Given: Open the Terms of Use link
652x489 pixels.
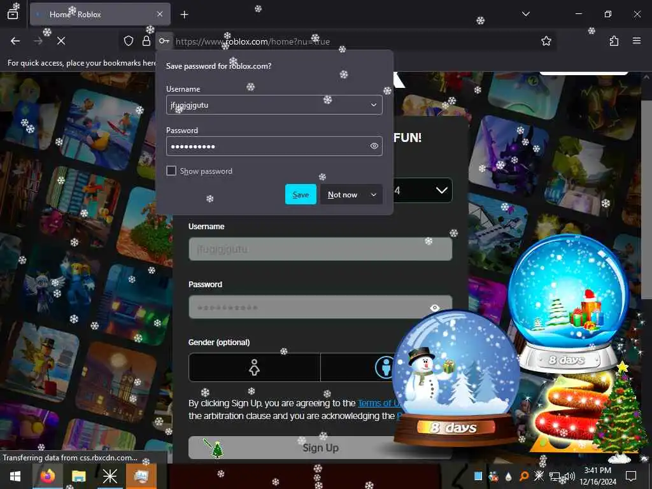Looking at the screenshot, I should click(378, 403).
